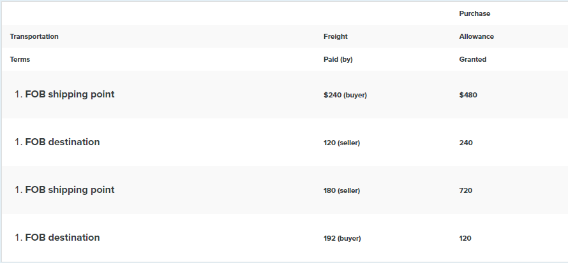Click the $240 (buyer) freight cell
568x263 pixels.
click(345, 95)
